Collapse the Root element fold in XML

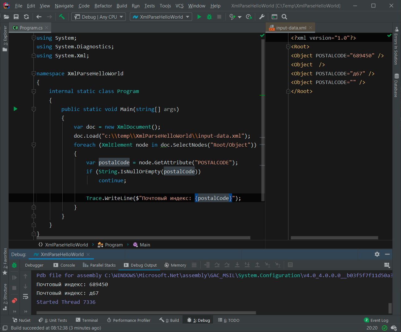click(288, 47)
